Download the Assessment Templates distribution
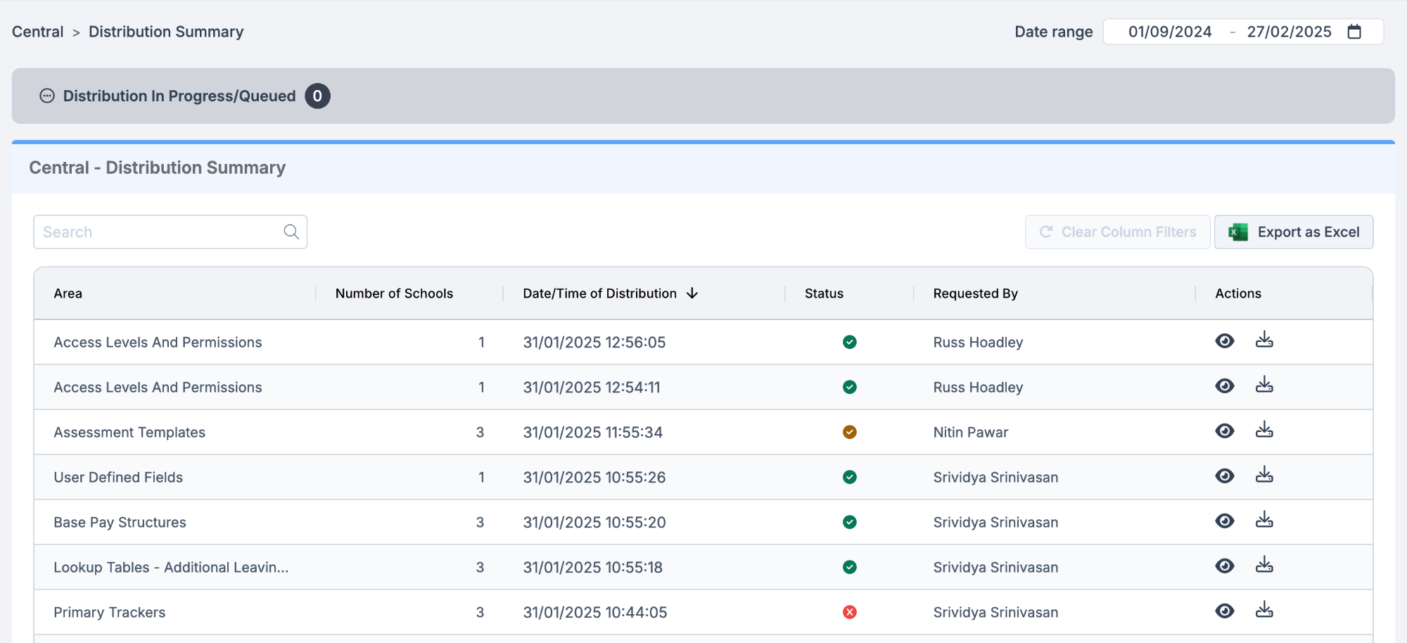 click(x=1264, y=431)
